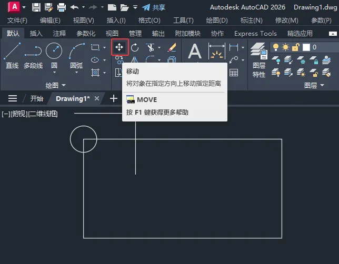This screenshot has width=339, height=264.
Task: Click the Rectangle draw tool icon
Action: point(95,47)
